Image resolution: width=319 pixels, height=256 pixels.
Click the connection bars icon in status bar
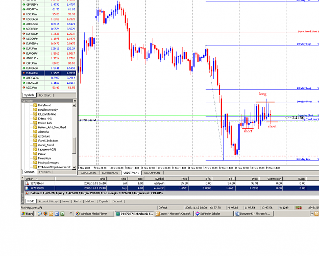(299, 208)
